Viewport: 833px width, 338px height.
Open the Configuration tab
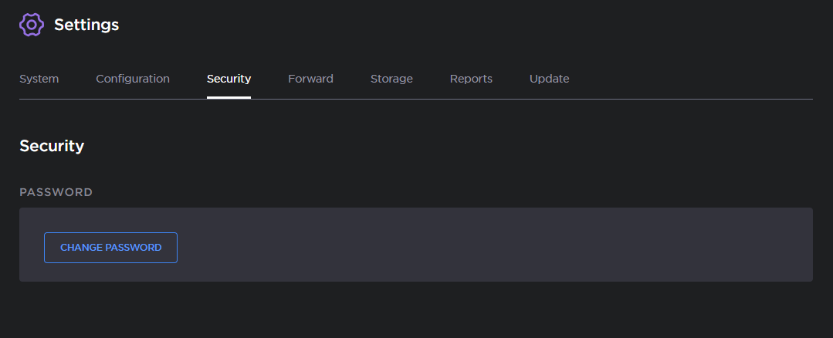pyautogui.click(x=133, y=79)
